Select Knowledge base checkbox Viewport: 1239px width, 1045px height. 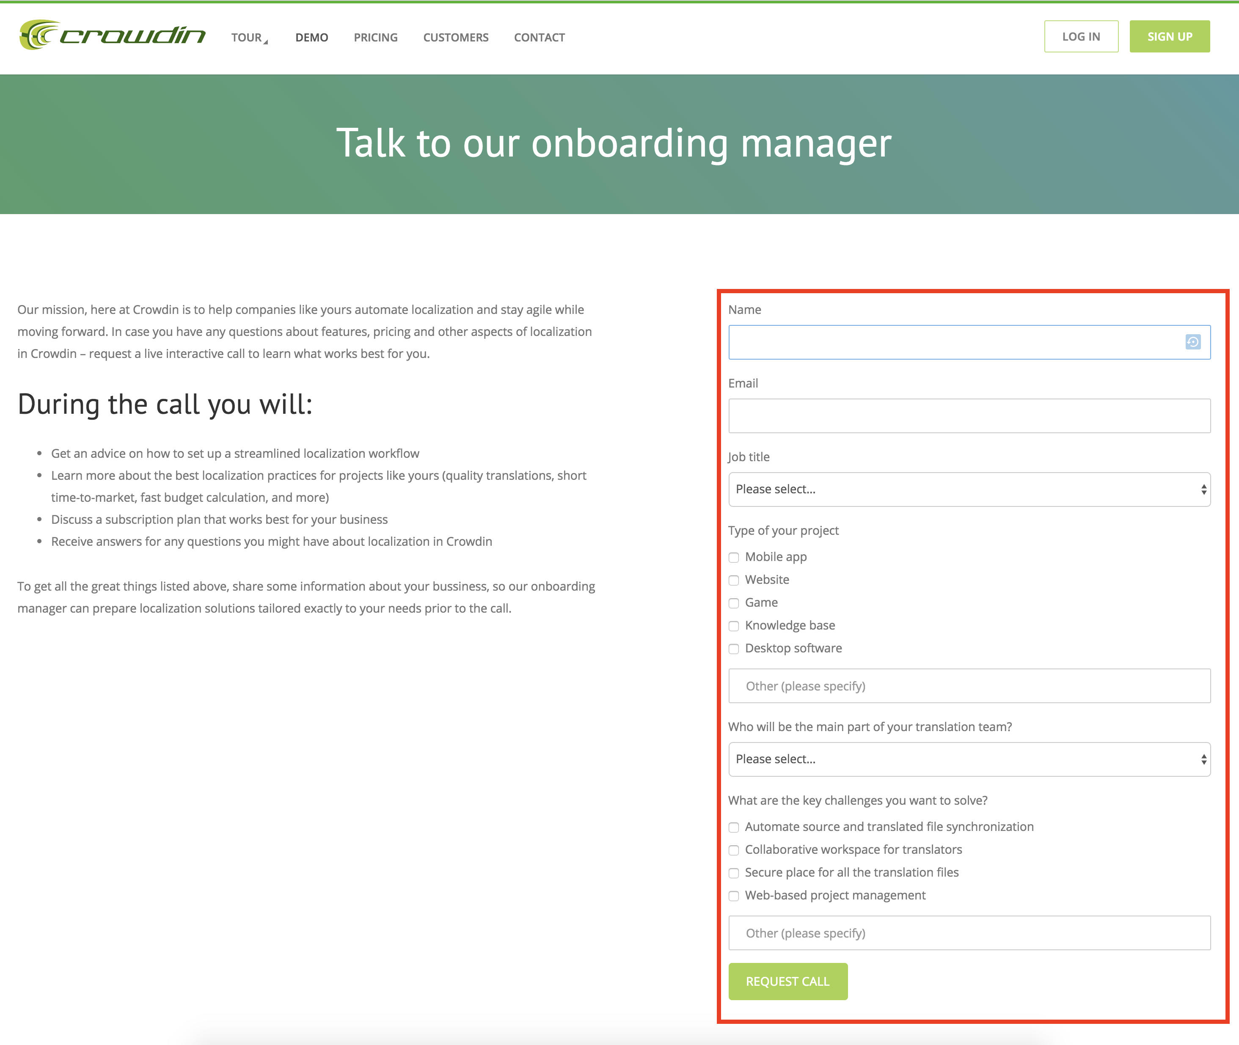(734, 626)
